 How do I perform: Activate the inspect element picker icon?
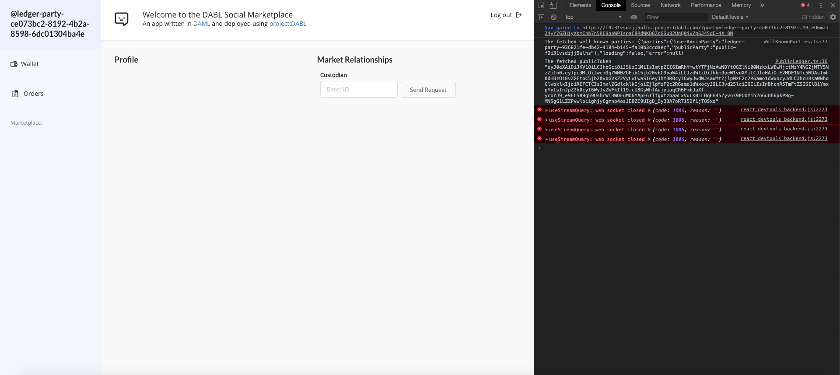541,5
